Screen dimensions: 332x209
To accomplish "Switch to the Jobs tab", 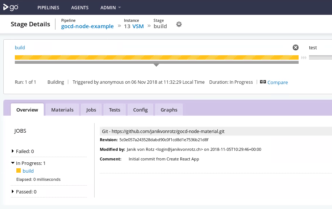I will coord(91,110).
